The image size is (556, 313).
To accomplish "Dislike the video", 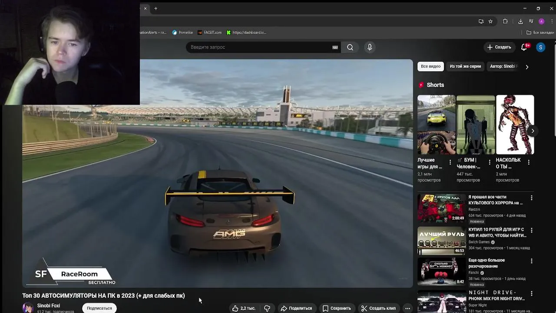I will click(x=267, y=308).
